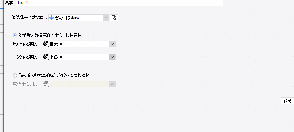Click the ABC type icon for 上级ID field
This screenshot has width=294, height=132.
point(46,57)
